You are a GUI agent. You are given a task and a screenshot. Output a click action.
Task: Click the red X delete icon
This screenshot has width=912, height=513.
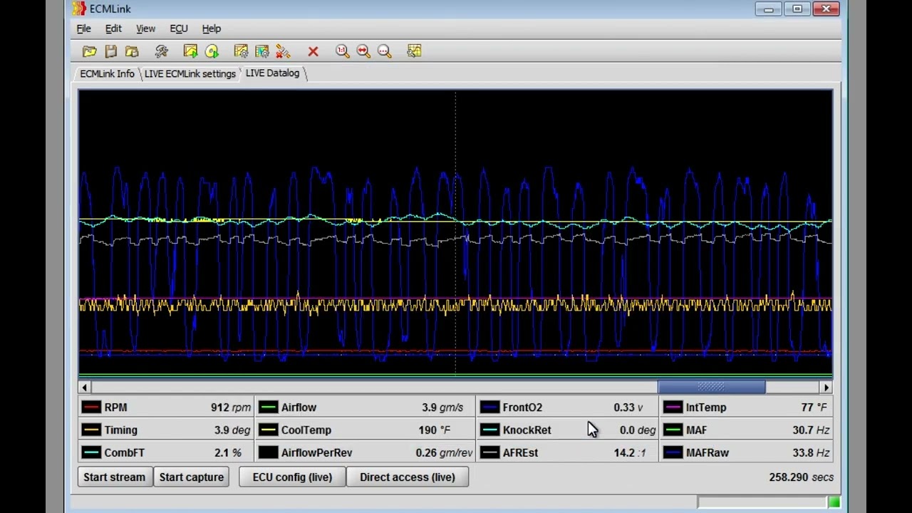click(x=313, y=51)
